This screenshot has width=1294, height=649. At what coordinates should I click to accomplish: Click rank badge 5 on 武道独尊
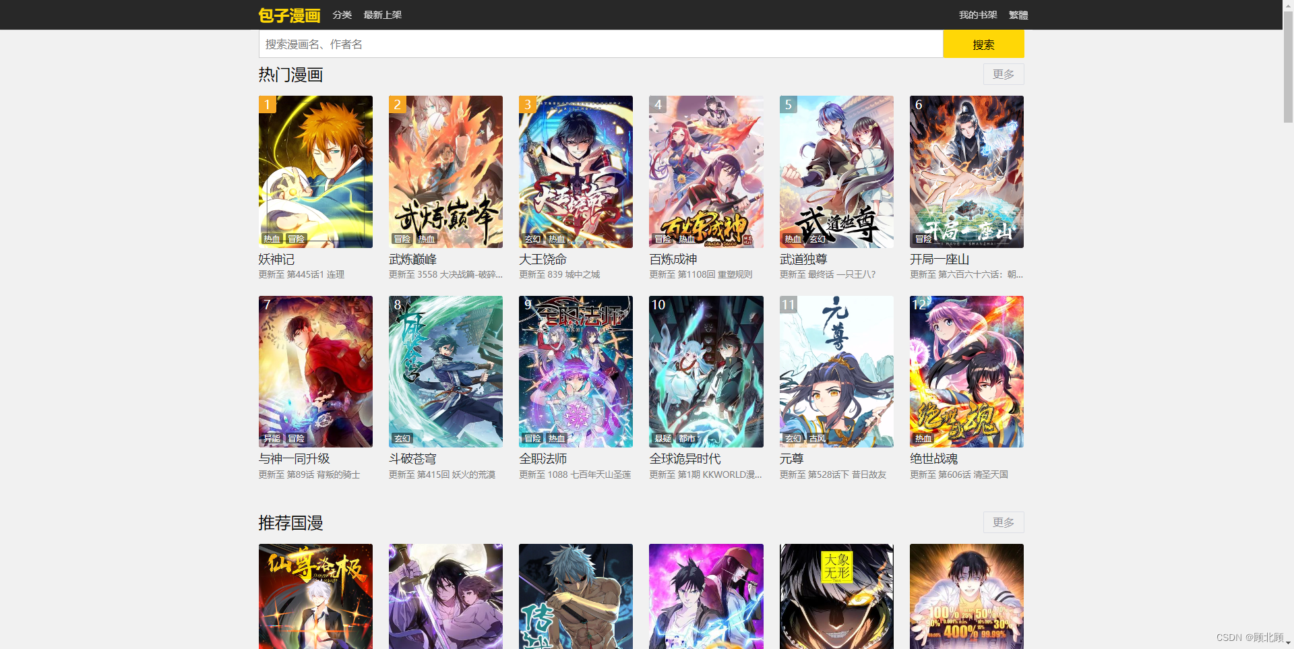tap(789, 104)
